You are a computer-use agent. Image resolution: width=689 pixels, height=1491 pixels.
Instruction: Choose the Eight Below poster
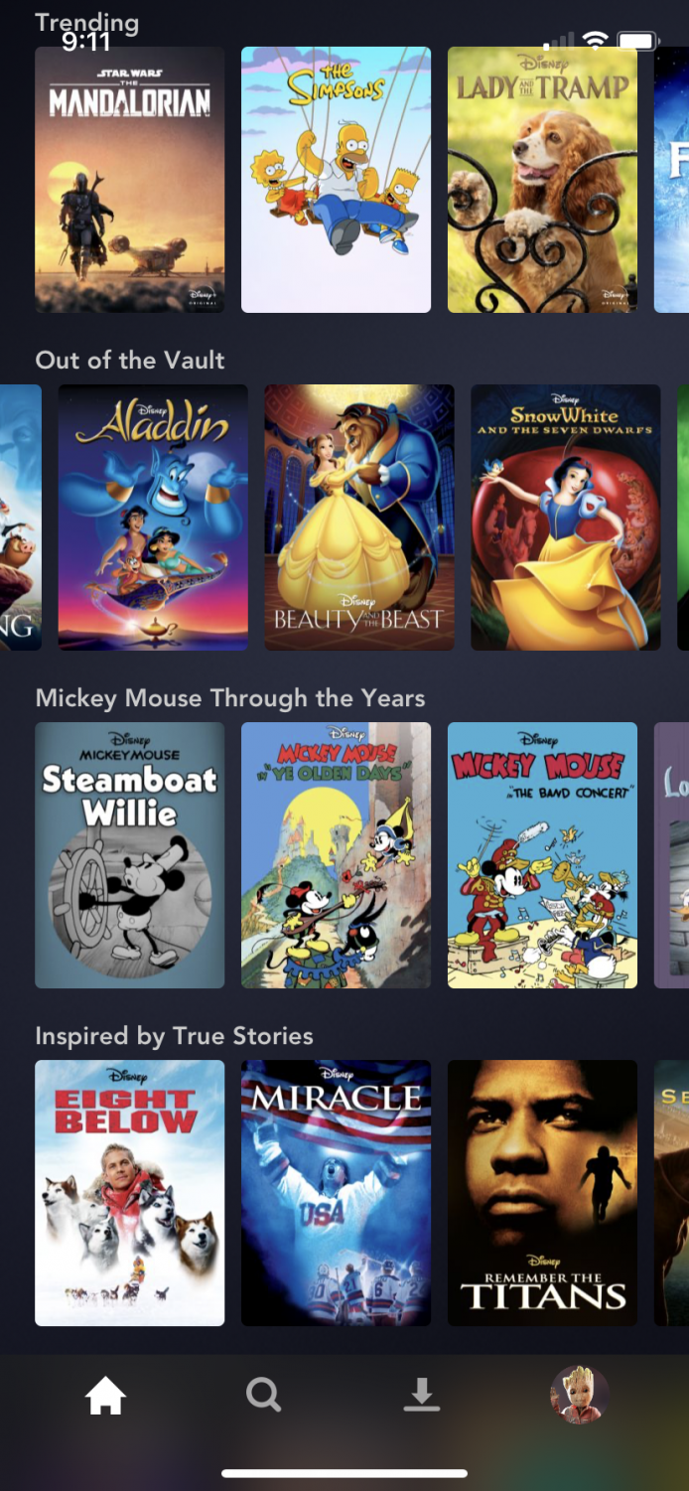pos(130,1193)
